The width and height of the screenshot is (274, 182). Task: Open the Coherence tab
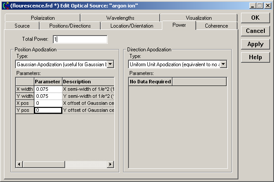coord(216,26)
